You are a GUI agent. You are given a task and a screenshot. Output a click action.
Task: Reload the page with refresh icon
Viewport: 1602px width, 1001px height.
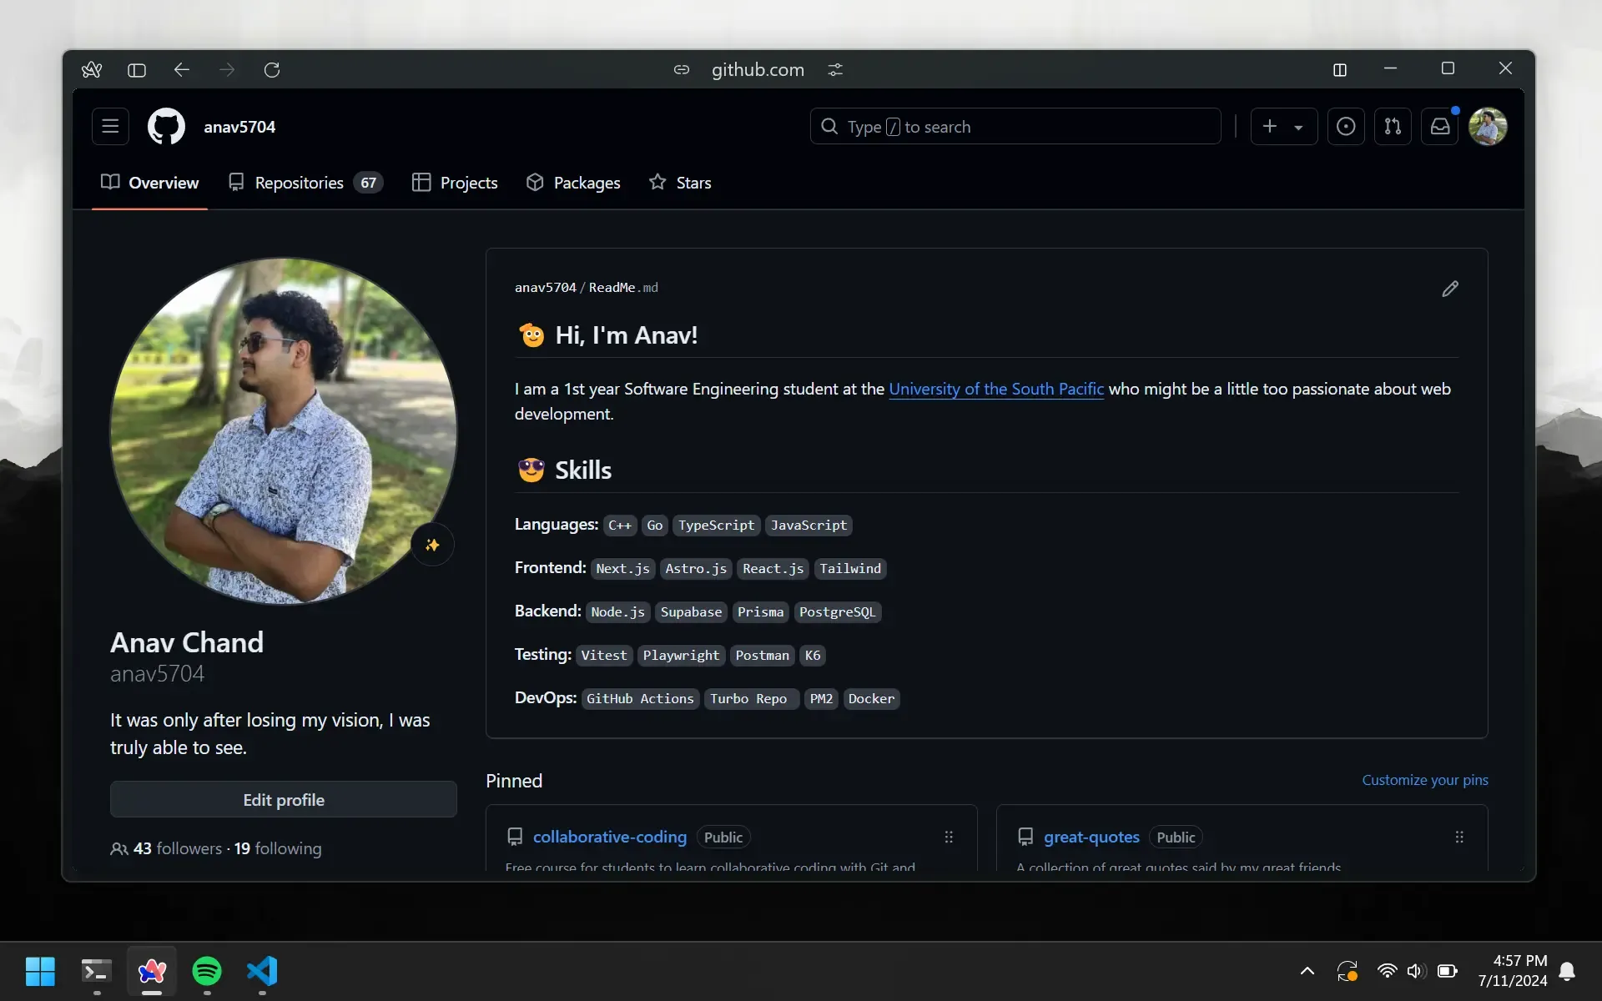click(272, 70)
